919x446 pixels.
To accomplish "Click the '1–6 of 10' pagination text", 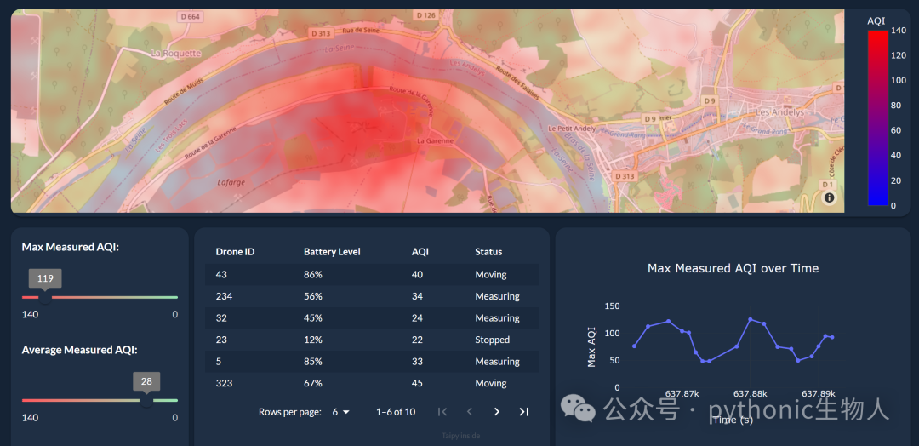I will point(396,412).
